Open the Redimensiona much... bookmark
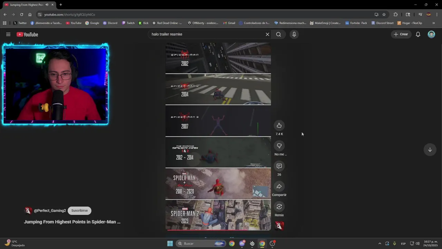Image resolution: width=442 pixels, height=249 pixels. pos(290,23)
